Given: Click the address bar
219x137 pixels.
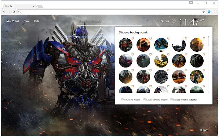Looking at the screenshot, I should click(112, 12).
